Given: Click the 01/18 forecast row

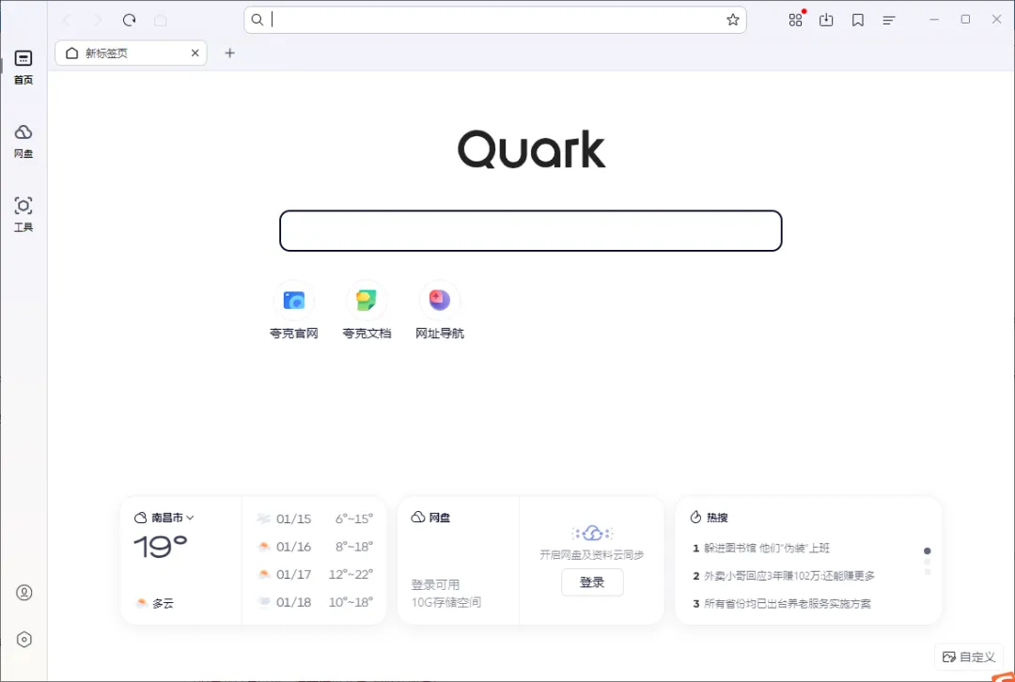Looking at the screenshot, I should 315,602.
